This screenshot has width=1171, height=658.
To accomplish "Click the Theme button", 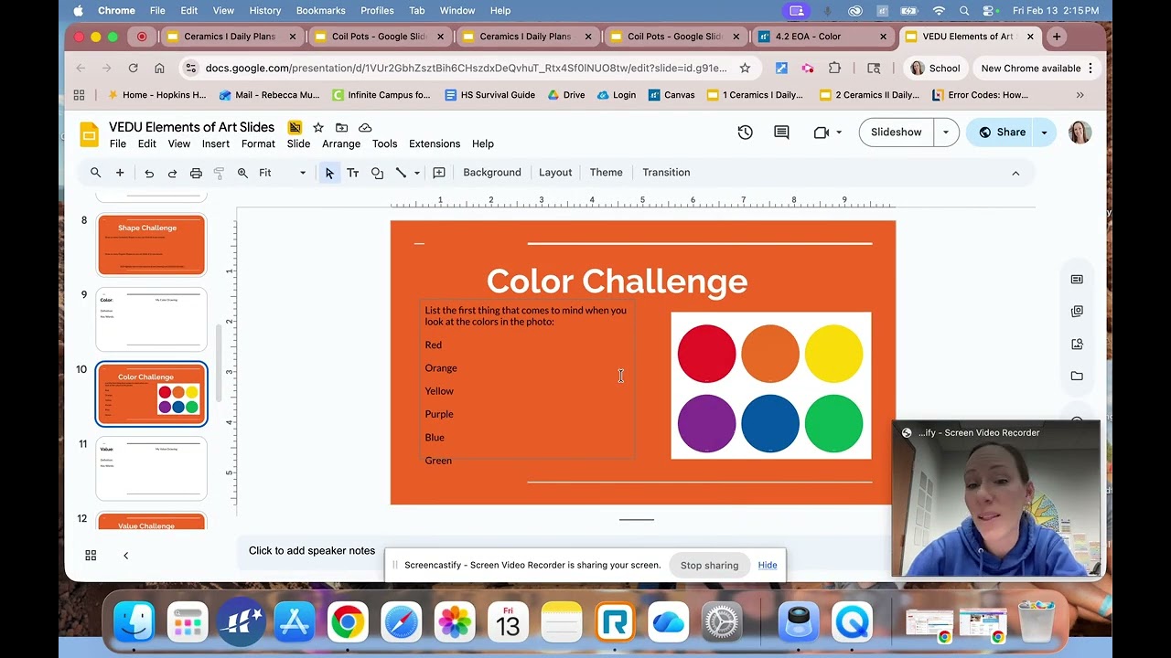I will point(606,173).
